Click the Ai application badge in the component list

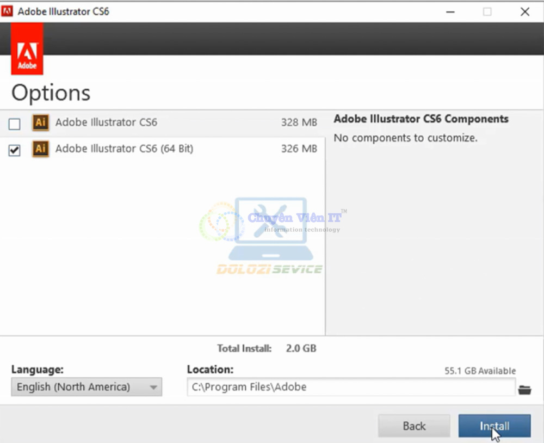(40, 122)
